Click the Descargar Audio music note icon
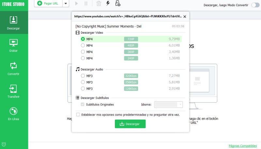The image size is (261, 149). [77, 69]
